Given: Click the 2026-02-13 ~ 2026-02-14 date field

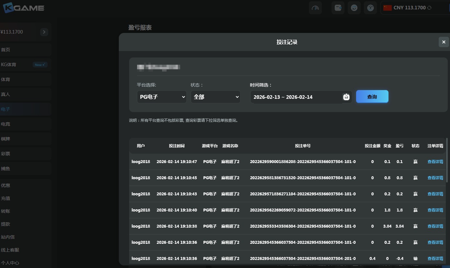Looking at the screenshot, I should tap(291, 97).
